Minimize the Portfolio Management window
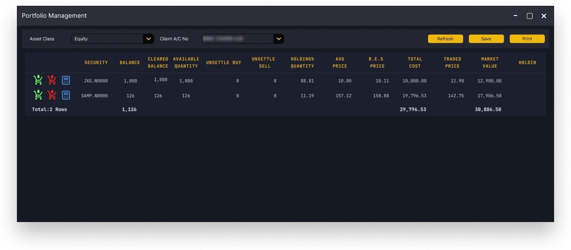The width and height of the screenshot is (571, 250). [515, 16]
